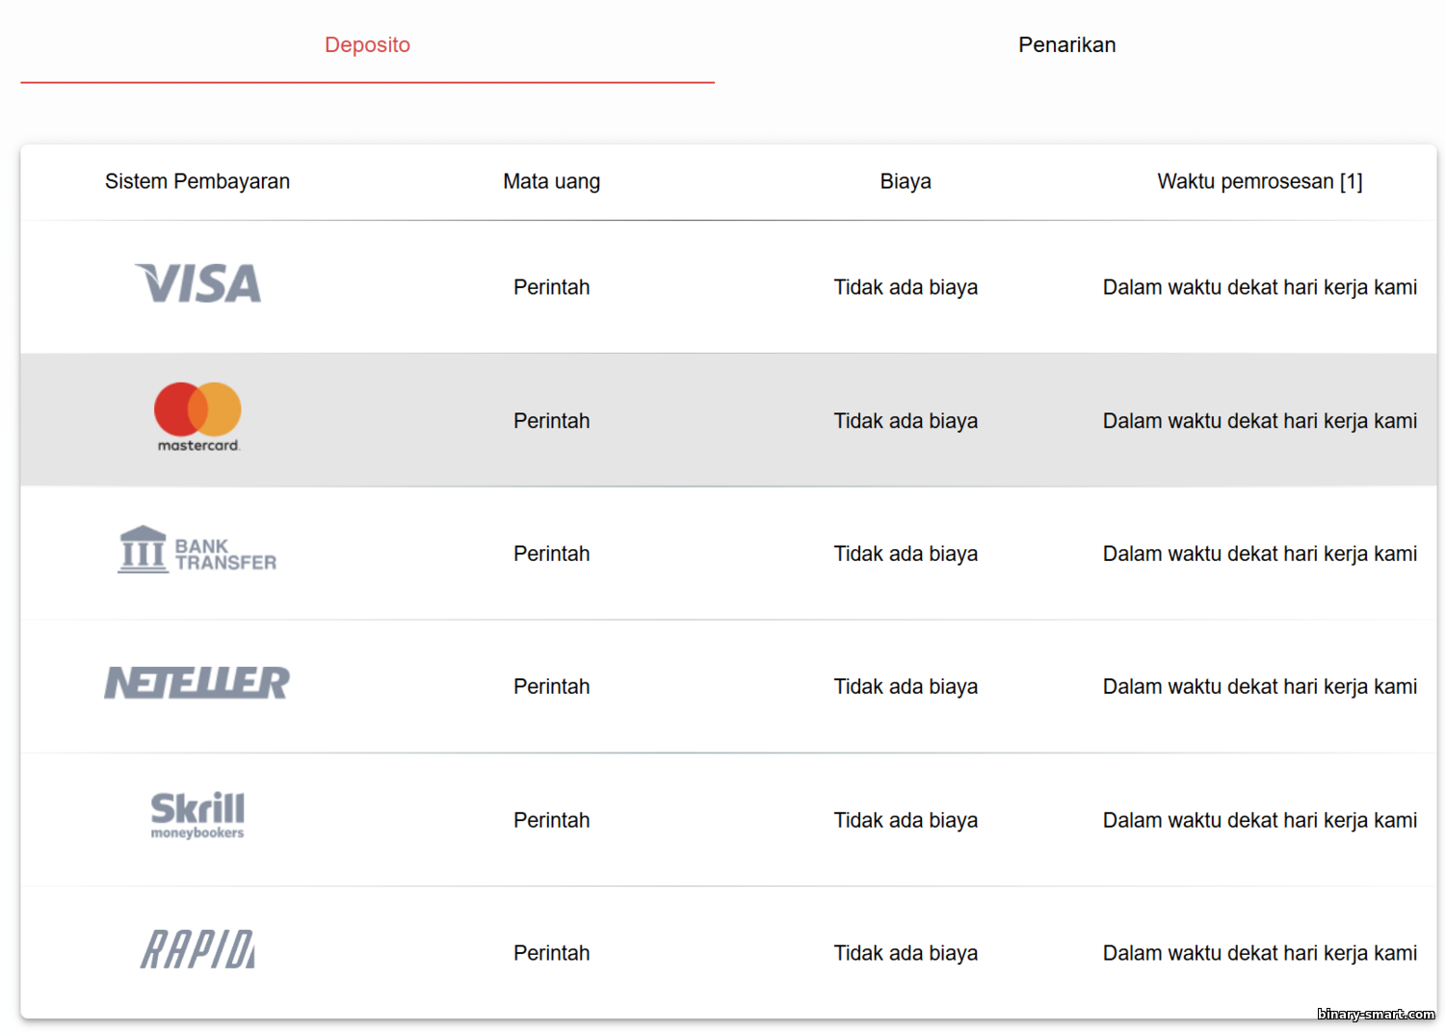1445x1032 pixels.
Task: Click Tidak ada biaya in VISA row
Action: (x=906, y=287)
